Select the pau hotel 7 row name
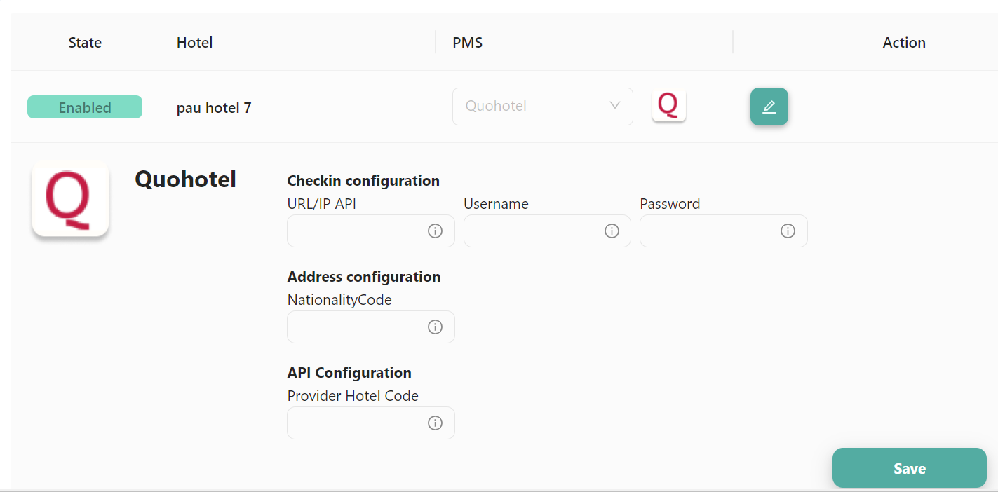Image resolution: width=998 pixels, height=492 pixels. 214,108
